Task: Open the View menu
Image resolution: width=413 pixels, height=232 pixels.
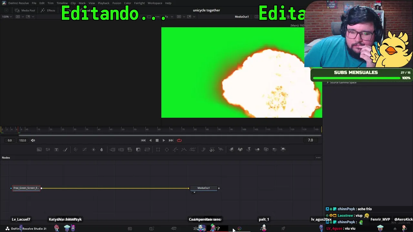Action: pos(92,3)
